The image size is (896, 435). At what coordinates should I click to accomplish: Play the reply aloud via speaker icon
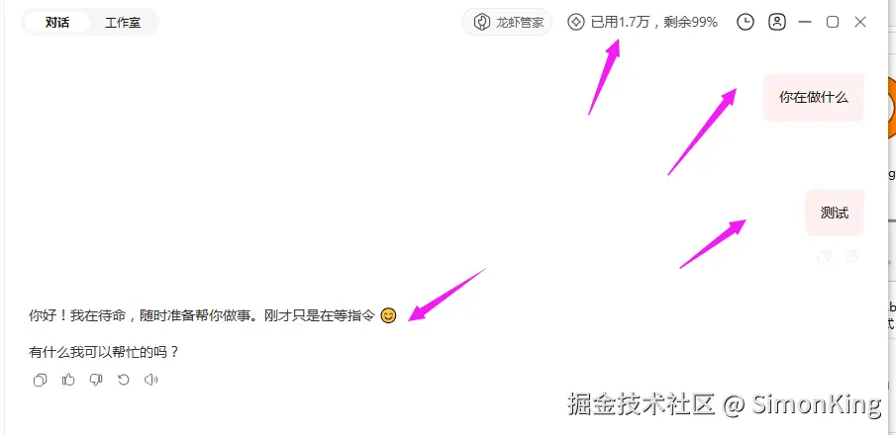[x=150, y=380]
